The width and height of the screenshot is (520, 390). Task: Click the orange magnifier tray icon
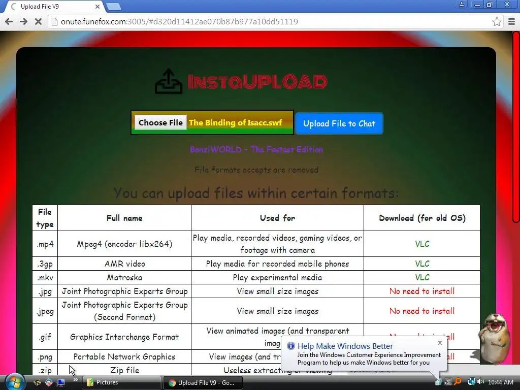click(458, 382)
